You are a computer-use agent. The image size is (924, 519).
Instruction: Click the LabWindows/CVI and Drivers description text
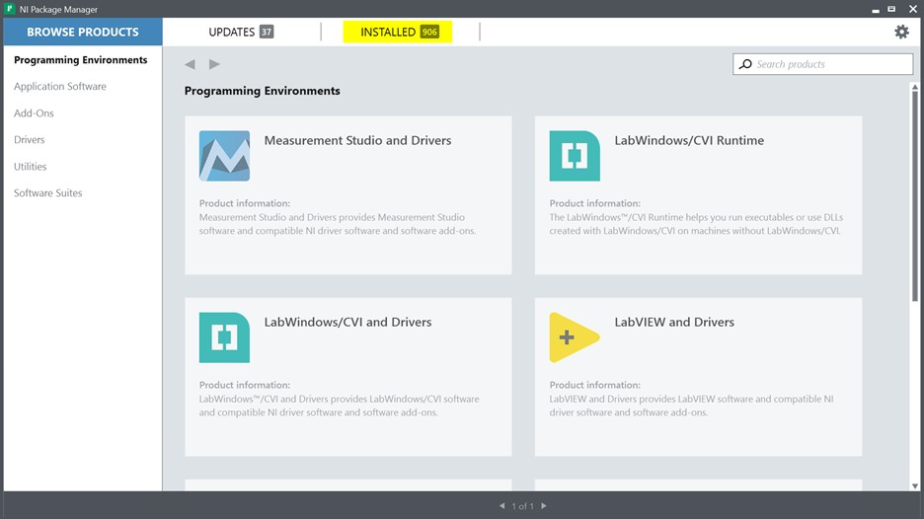(x=339, y=406)
